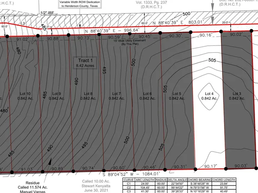
Task: Click the 90.46' bottom dimension
Action: click(x=150, y=167)
